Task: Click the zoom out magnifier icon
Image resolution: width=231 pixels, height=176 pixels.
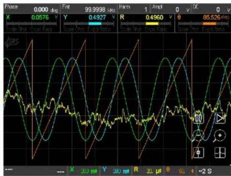Action: 198,136
